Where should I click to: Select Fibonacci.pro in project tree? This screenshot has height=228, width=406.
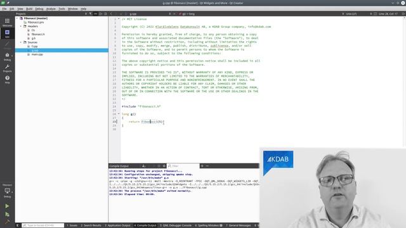[36, 22]
